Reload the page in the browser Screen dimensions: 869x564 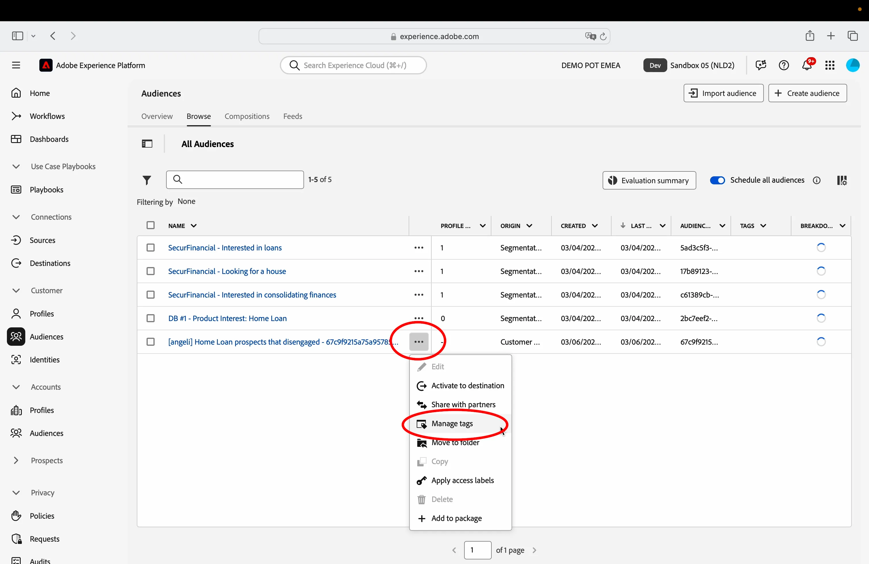click(603, 36)
